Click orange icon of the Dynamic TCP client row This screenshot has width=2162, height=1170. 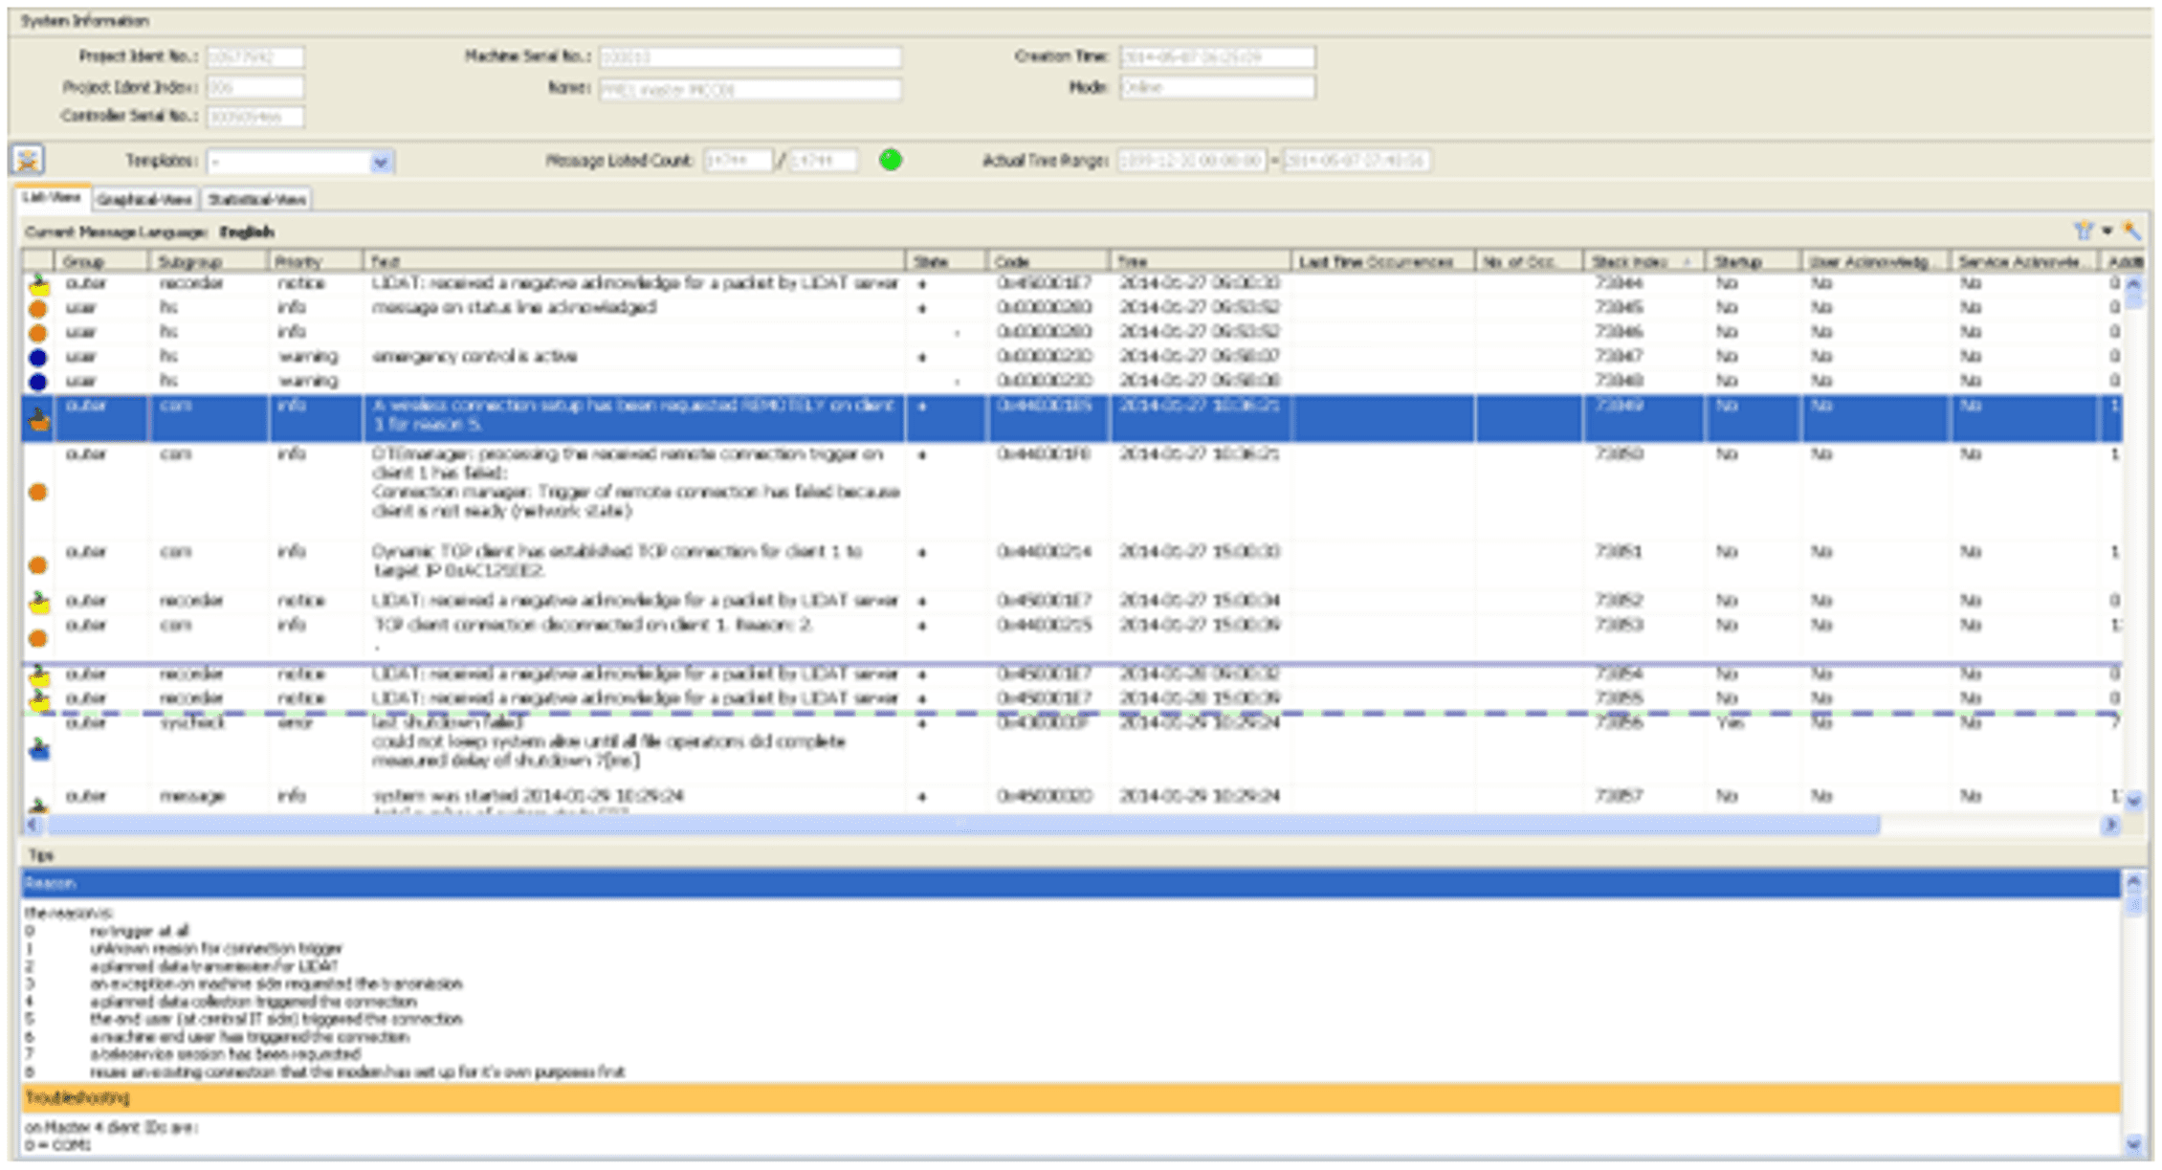38,565
